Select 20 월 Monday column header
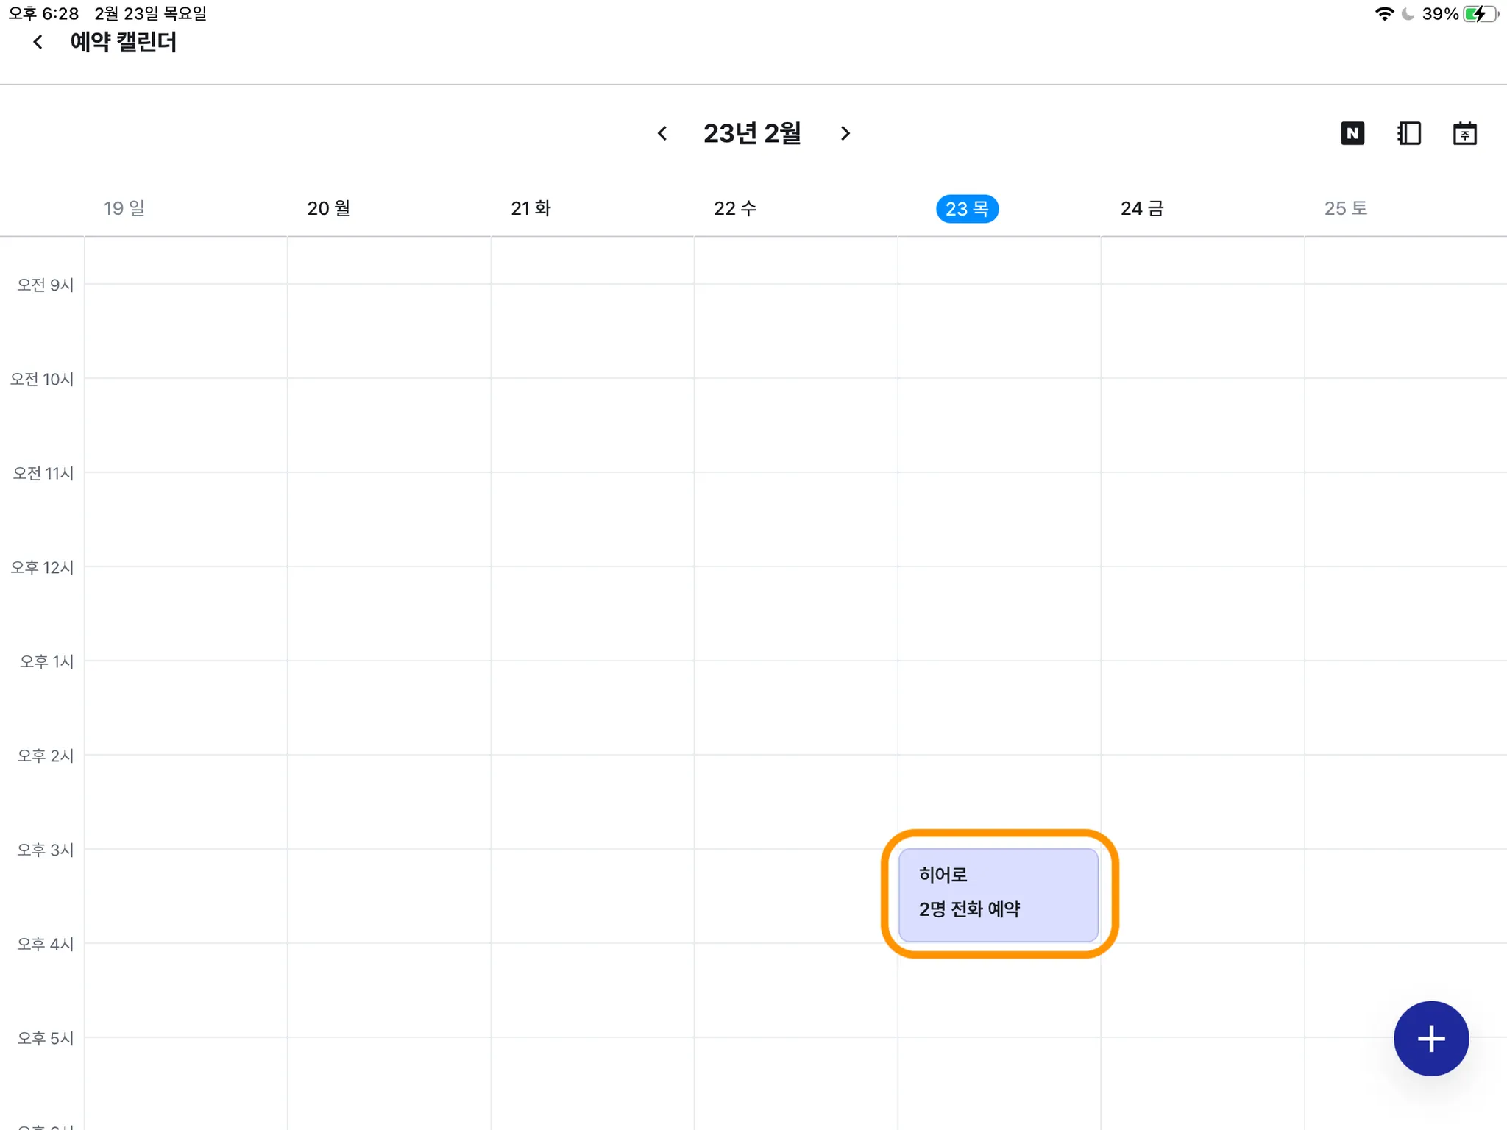 (328, 208)
